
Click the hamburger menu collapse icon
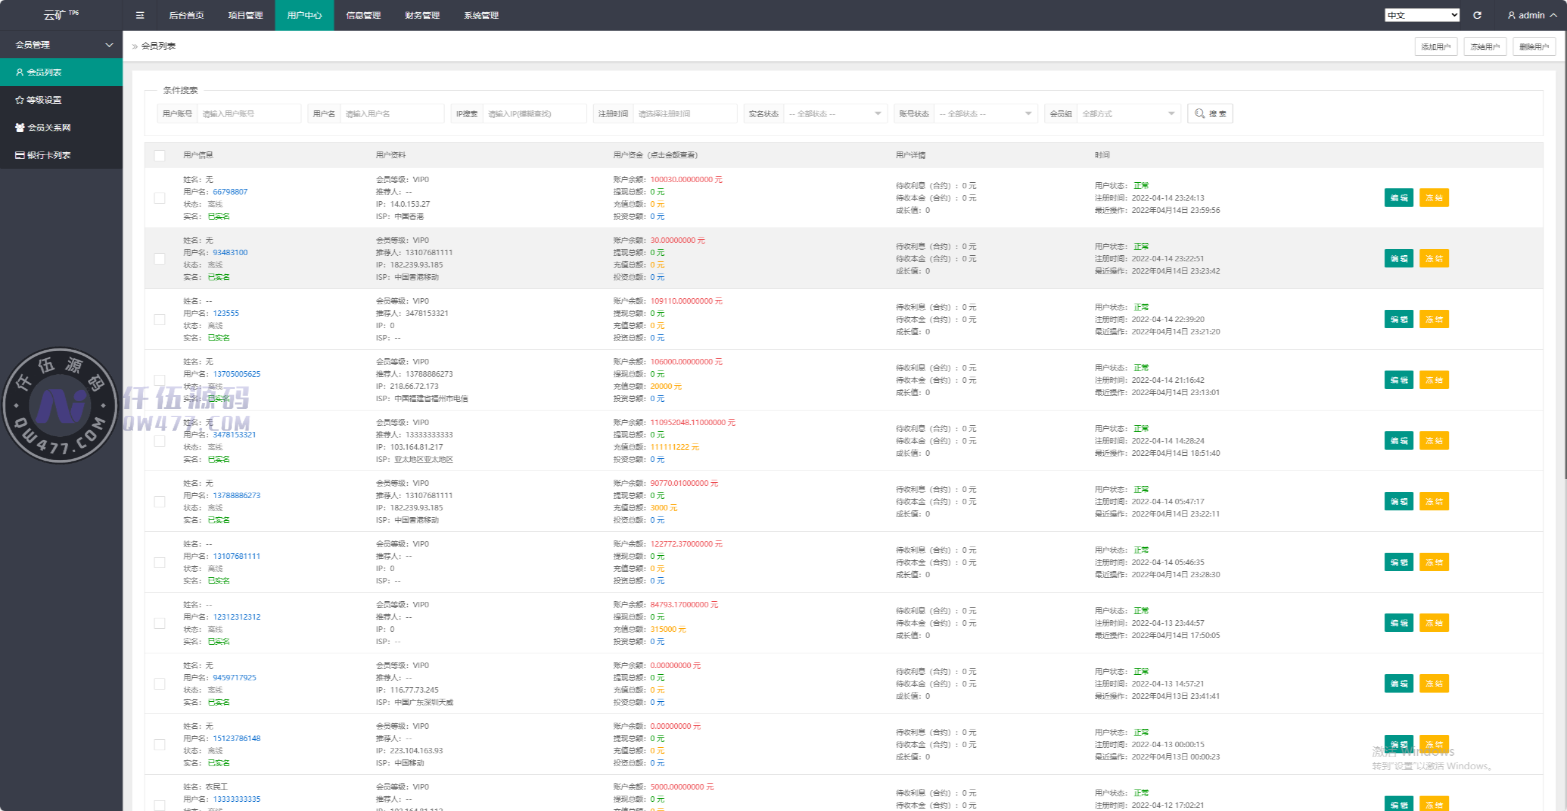tap(140, 15)
